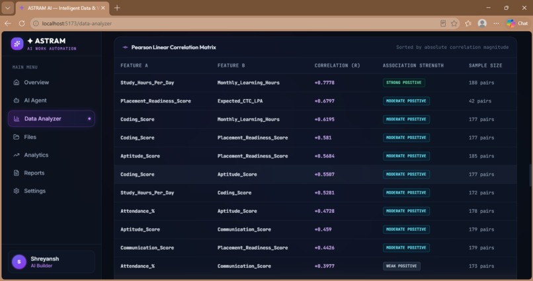Open the AI Agent page
The height and width of the screenshot is (281, 533).
pyautogui.click(x=52, y=100)
